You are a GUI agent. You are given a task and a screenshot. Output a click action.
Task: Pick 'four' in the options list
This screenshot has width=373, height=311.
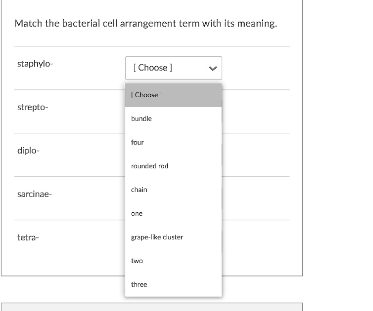[x=138, y=142]
